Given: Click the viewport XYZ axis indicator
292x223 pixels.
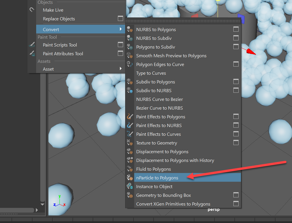Looking at the screenshot, I should pos(60,201).
